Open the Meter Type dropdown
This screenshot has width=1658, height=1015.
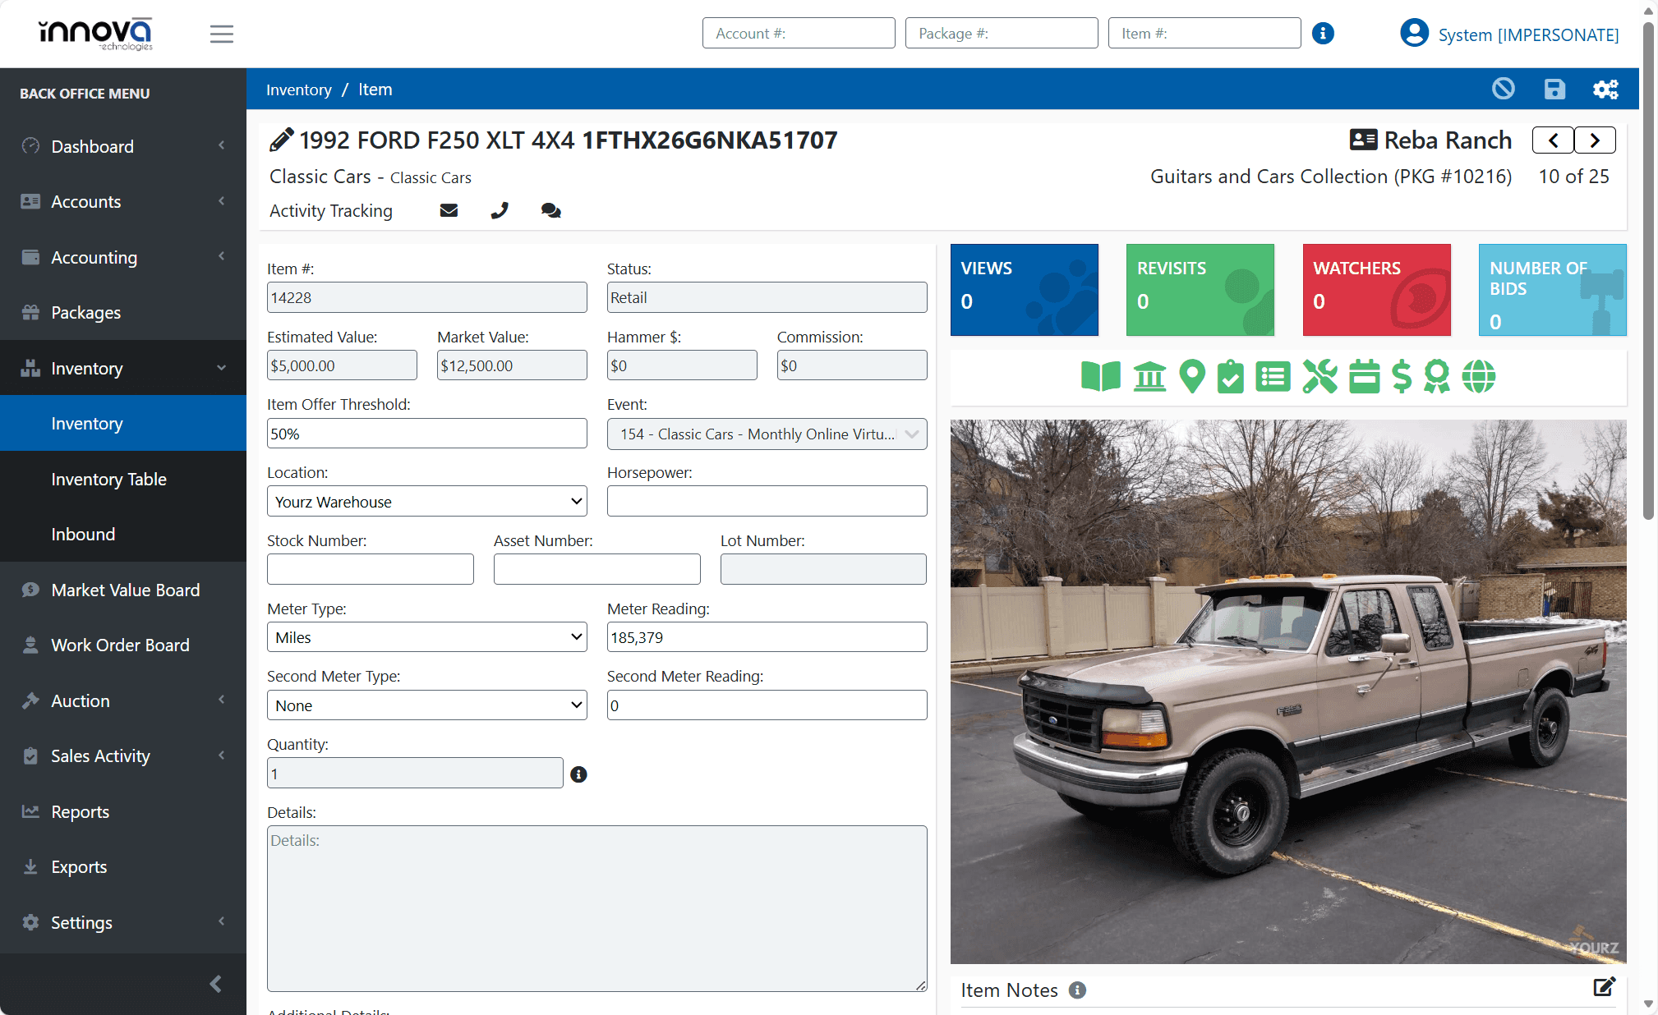click(x=427, y=637)
